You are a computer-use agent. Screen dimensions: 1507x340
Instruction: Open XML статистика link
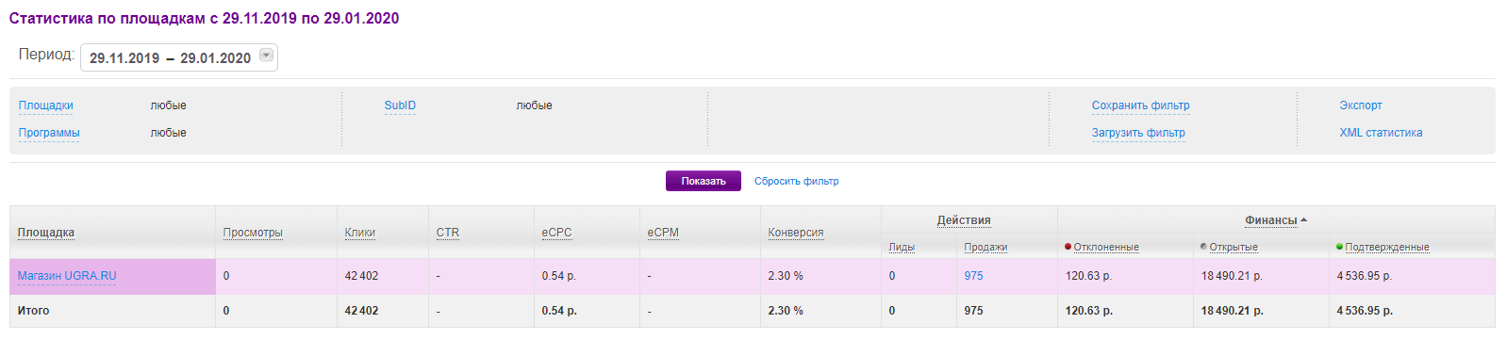(x=1381, y=133)
